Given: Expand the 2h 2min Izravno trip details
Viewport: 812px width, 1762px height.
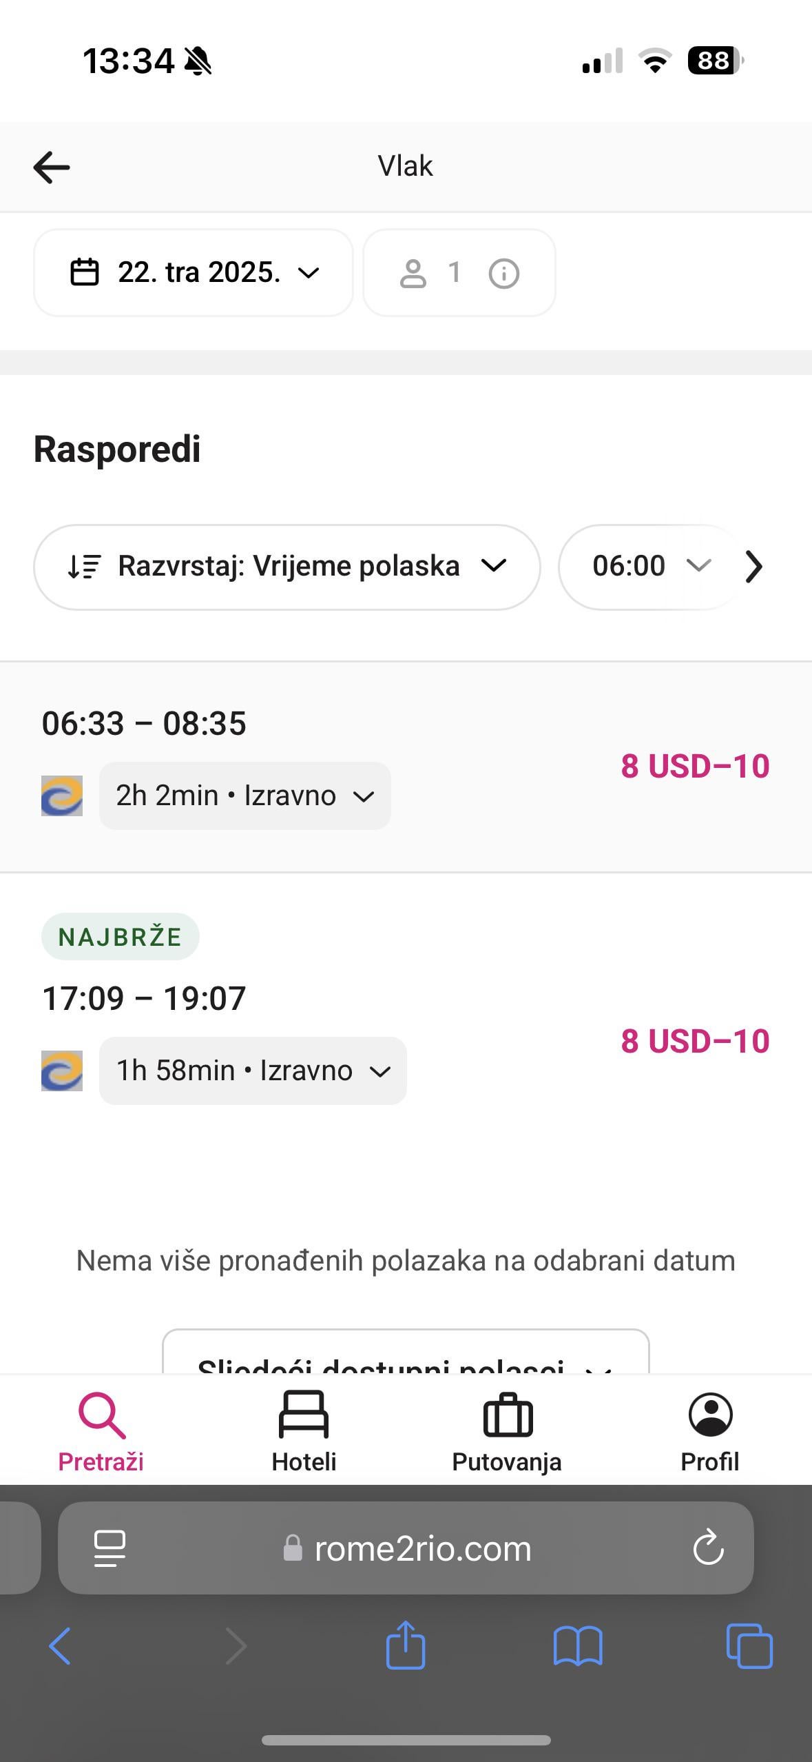Looking at the screenshot, I should pos(244,796).
